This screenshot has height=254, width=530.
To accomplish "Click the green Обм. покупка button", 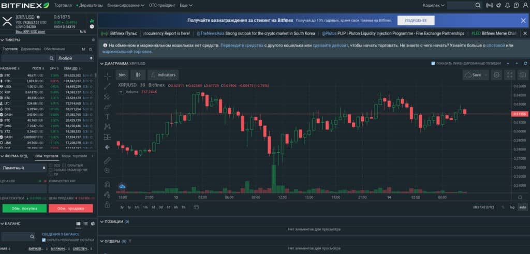I will (x=23, y=208).
